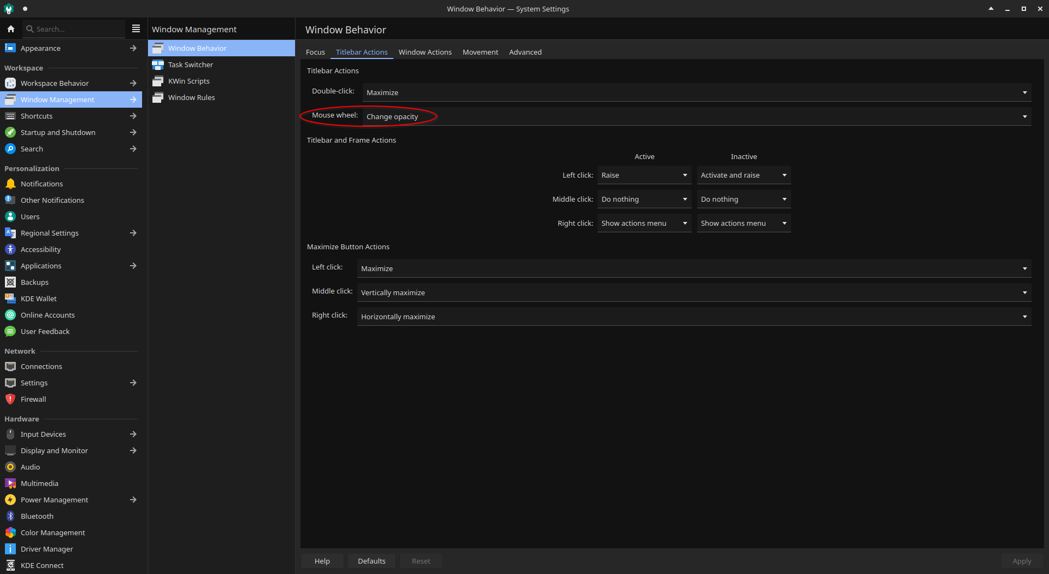Screen dimensions: 1049x574
Task: Change Inactive Middle click dropdown
Action: [744, 199]
